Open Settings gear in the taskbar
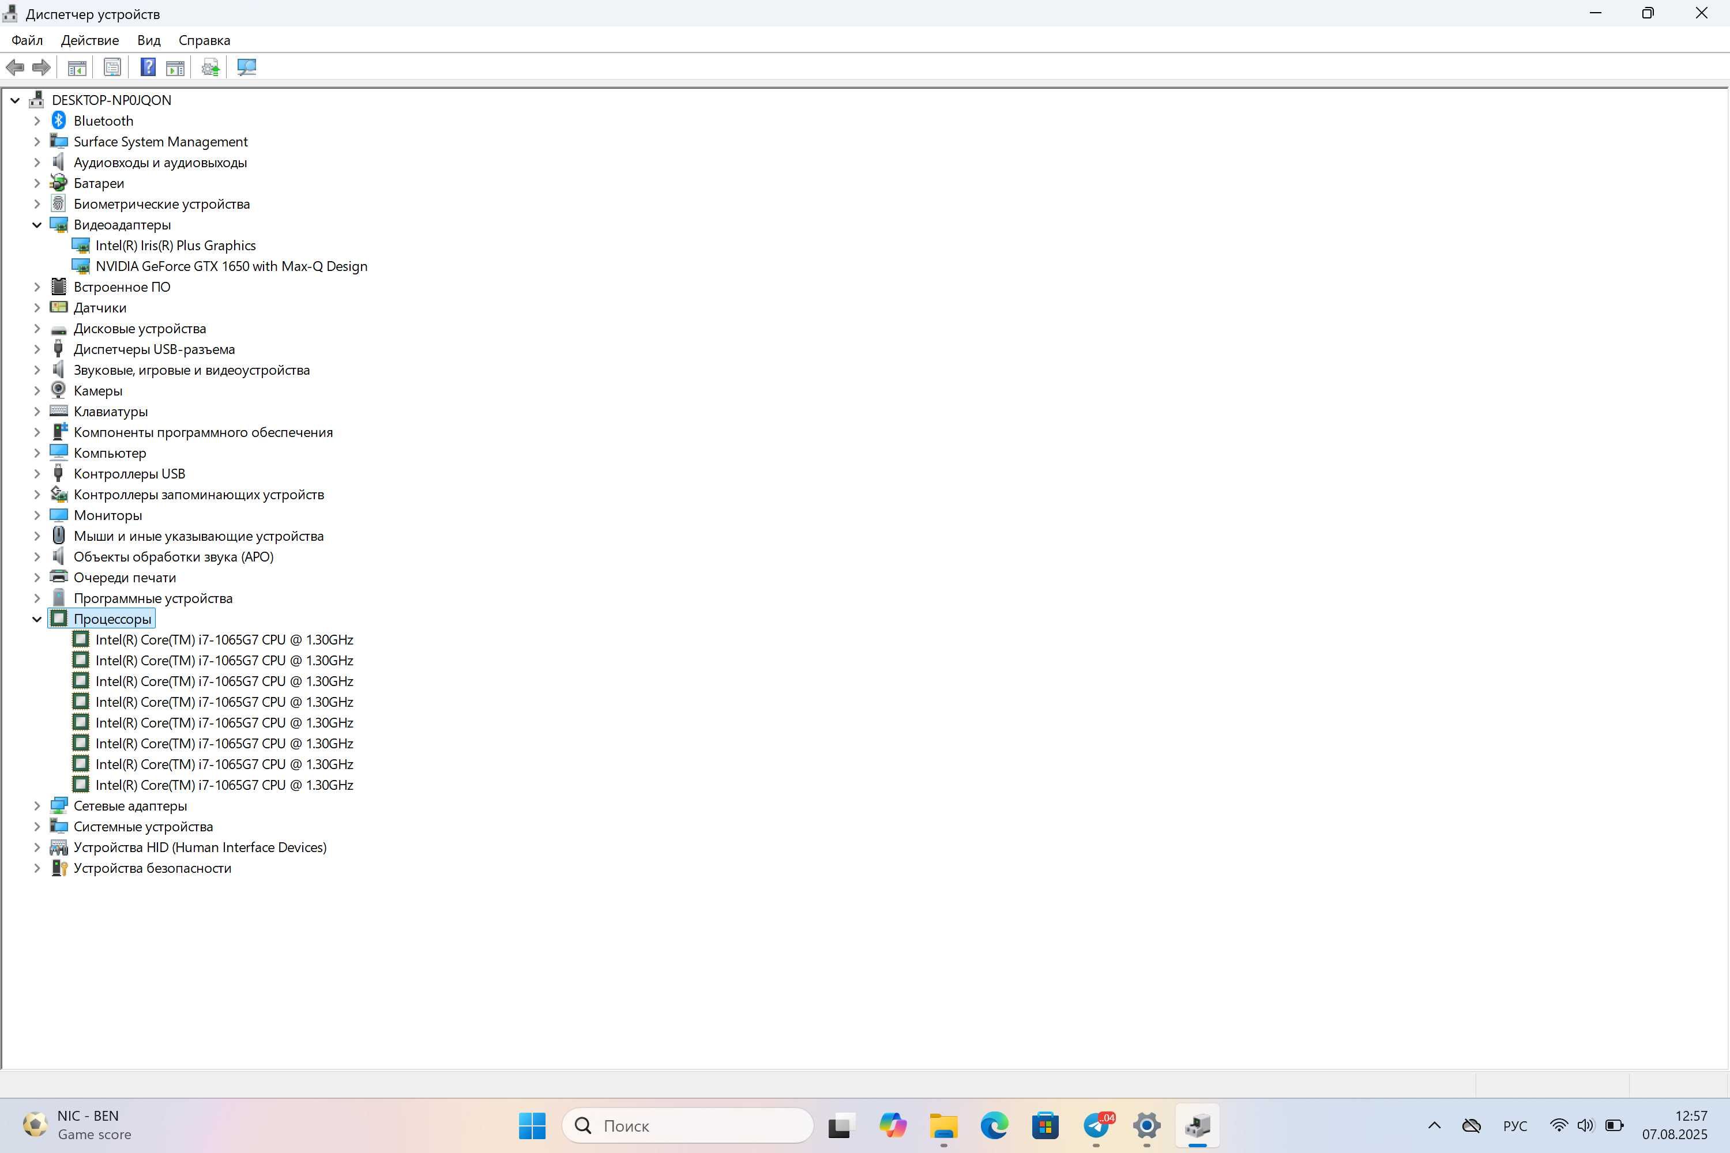Screen dimensions: 1730x1153 (x=1147, y=1125)
